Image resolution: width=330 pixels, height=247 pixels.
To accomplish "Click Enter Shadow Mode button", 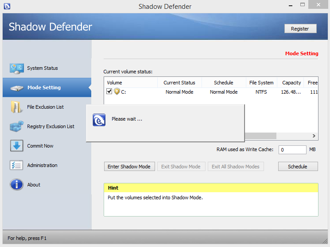I will click(x=129, y=167).
